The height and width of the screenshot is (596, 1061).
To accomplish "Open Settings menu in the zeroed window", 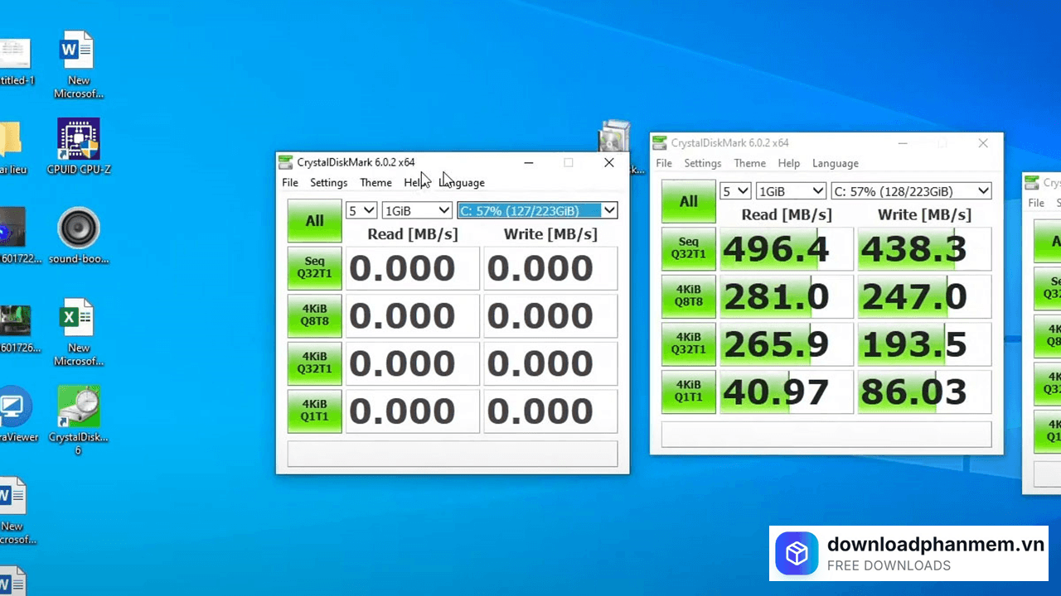I will click(328, 183).
